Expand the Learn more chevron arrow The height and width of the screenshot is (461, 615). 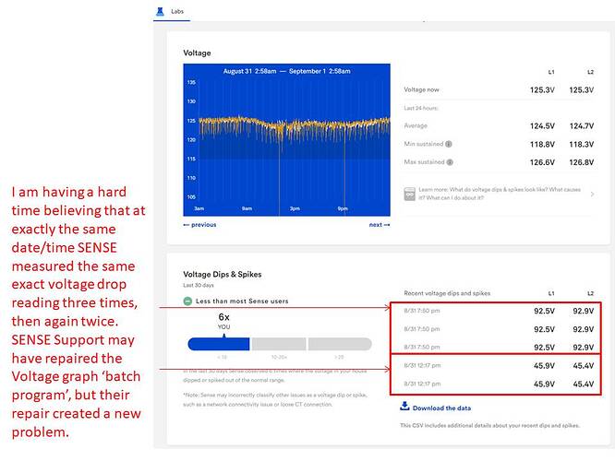point(592,194)
